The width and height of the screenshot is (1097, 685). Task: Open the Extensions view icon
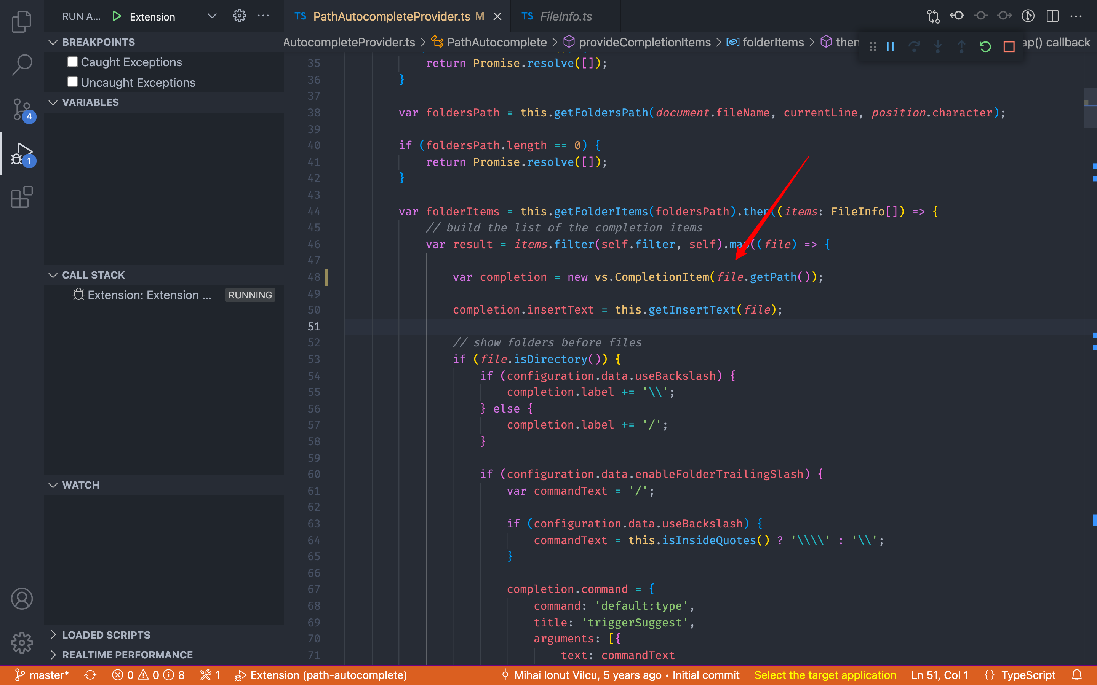click(21, 197)
